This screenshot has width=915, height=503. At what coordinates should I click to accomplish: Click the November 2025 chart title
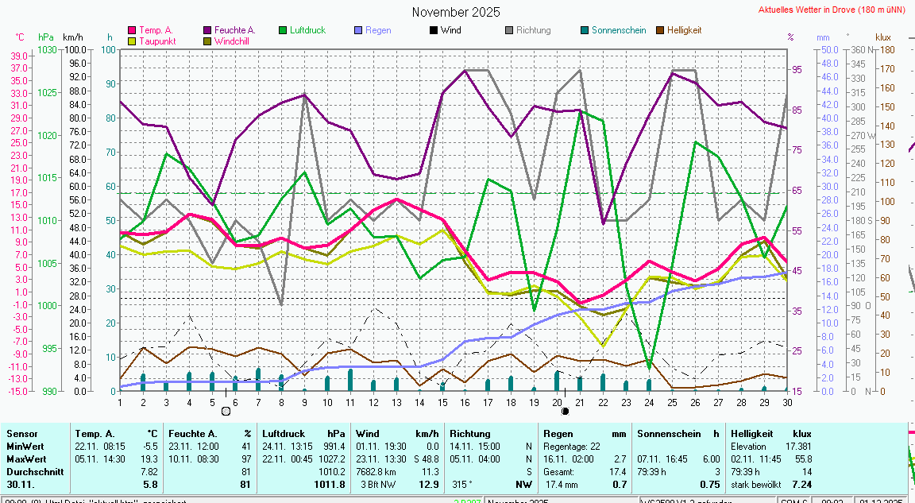pyautogui.click(x=456, y=12)
